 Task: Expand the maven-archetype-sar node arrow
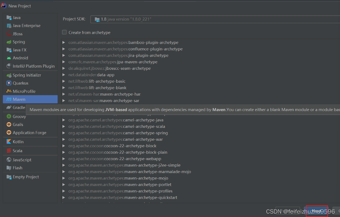click(64, 101)
